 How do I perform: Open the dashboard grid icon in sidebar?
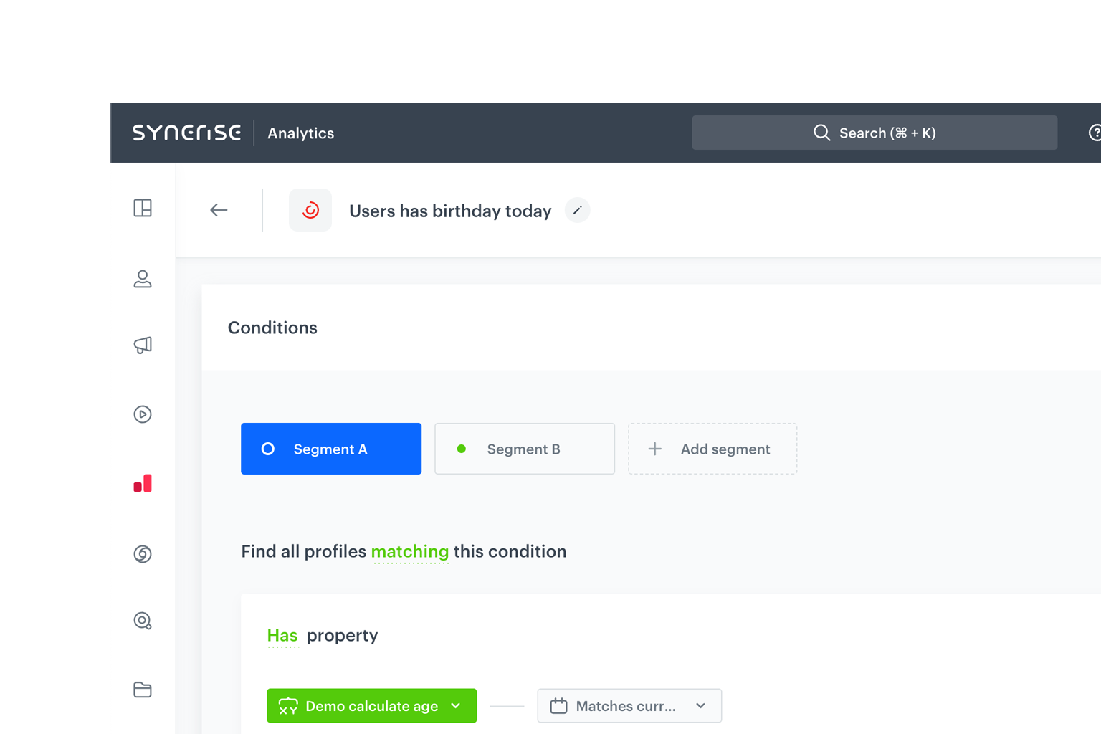point(143,209)
